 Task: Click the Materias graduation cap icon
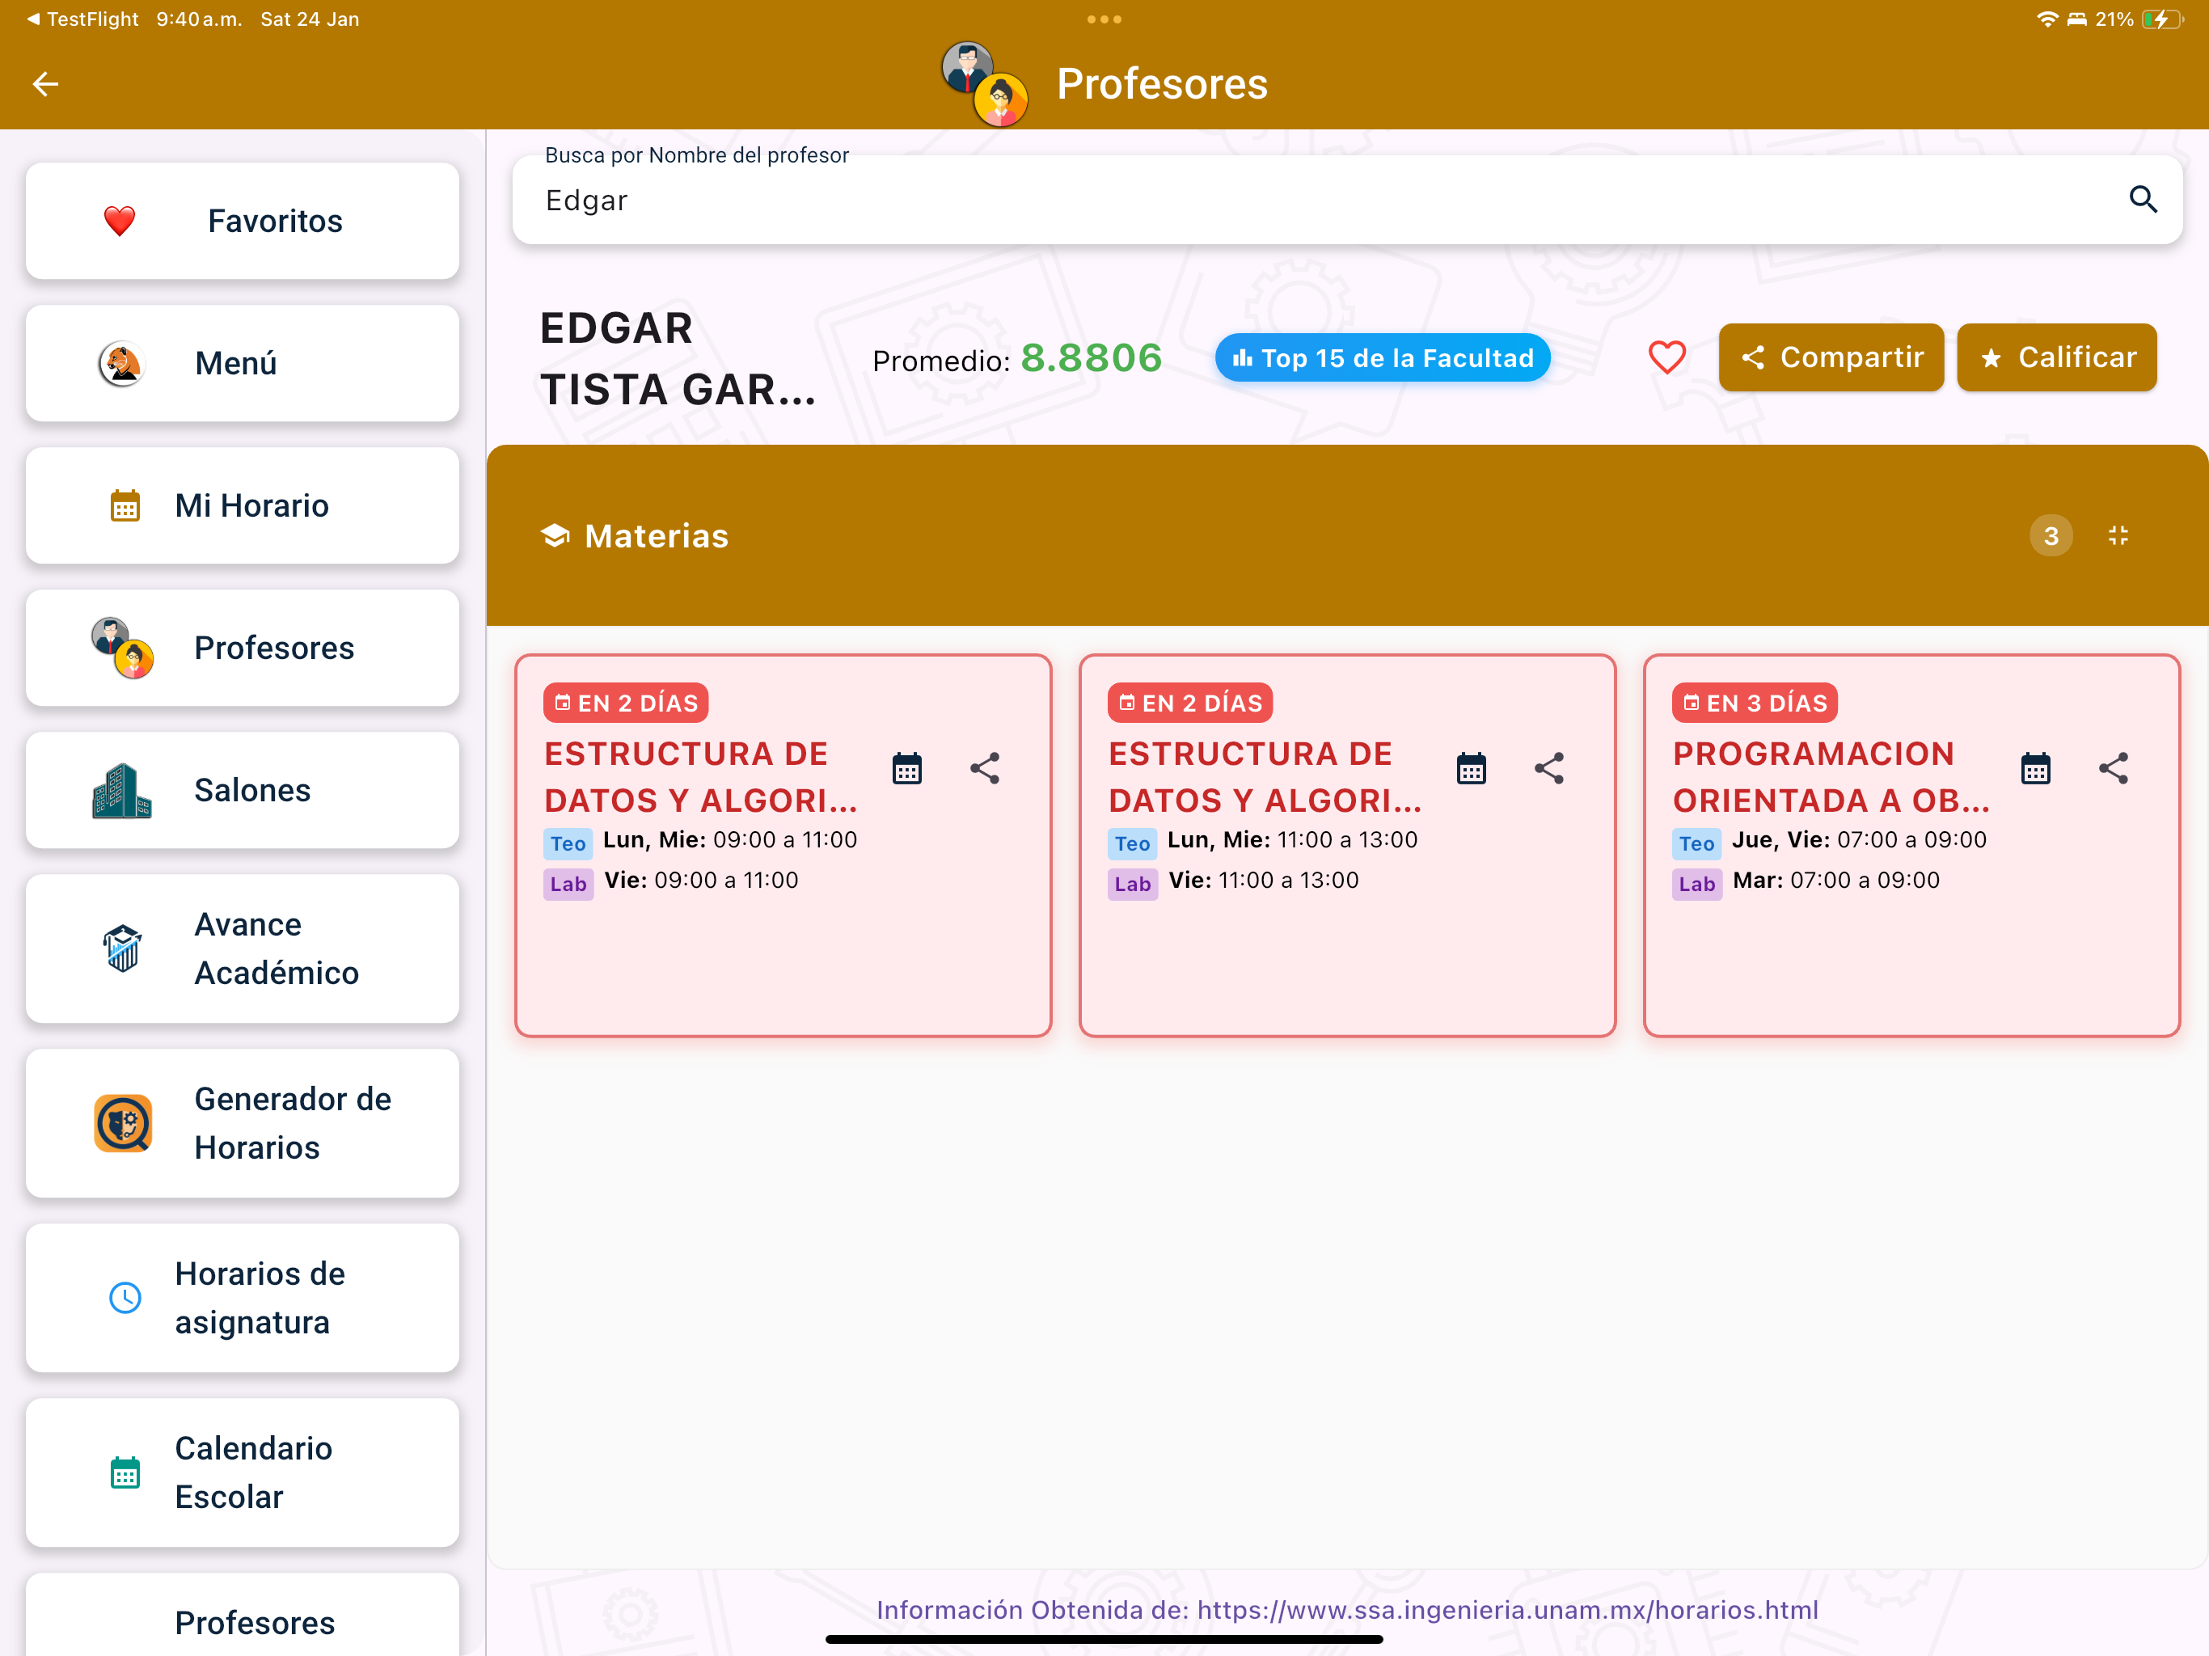click(555, 536)
